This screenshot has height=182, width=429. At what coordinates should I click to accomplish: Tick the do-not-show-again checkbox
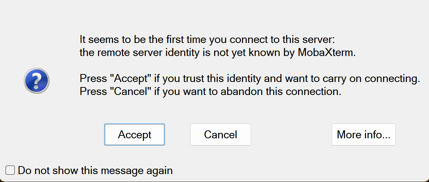10,170
